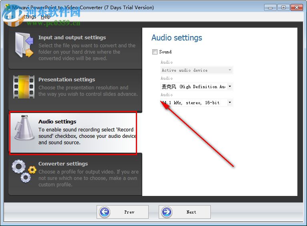Viewport: 307px width, 226px height.
Task: Click the Movavi app icon in title bar
Action: [x=8, y=8]
